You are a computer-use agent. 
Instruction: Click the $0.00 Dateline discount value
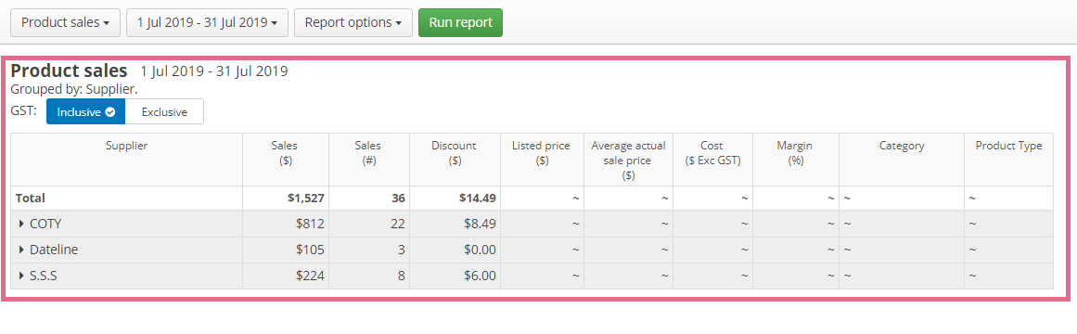coord(480,250)
